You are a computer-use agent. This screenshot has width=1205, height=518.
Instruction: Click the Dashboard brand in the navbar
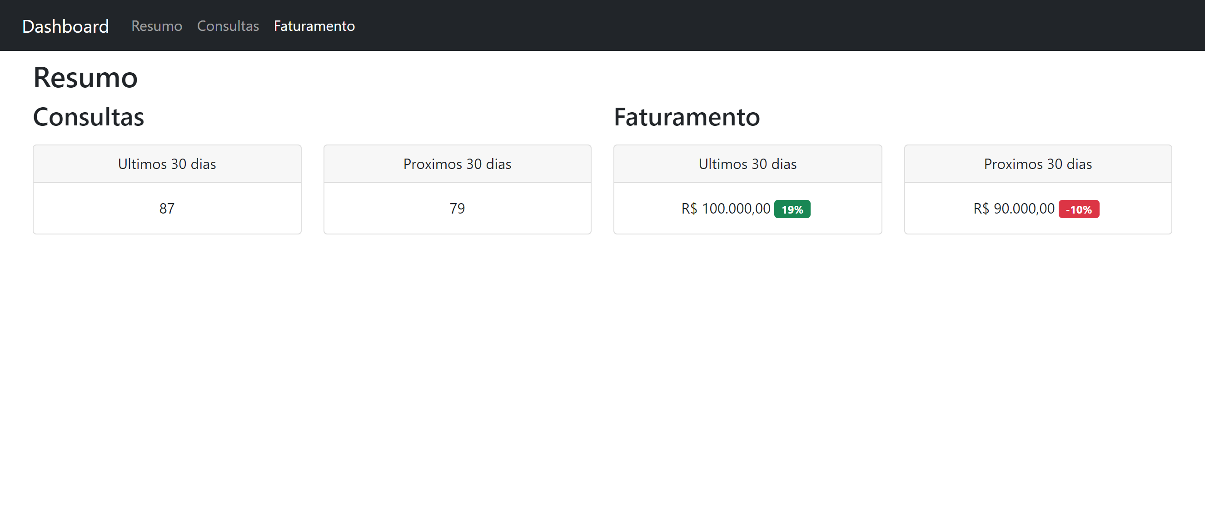[x=65, y=26]
